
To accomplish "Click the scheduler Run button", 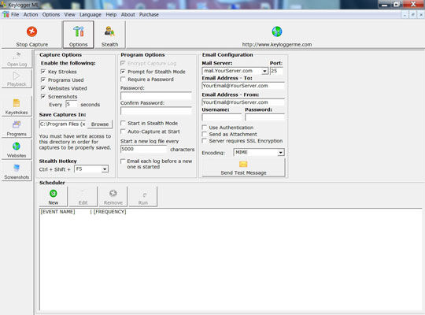I will [x=142, y=197].
